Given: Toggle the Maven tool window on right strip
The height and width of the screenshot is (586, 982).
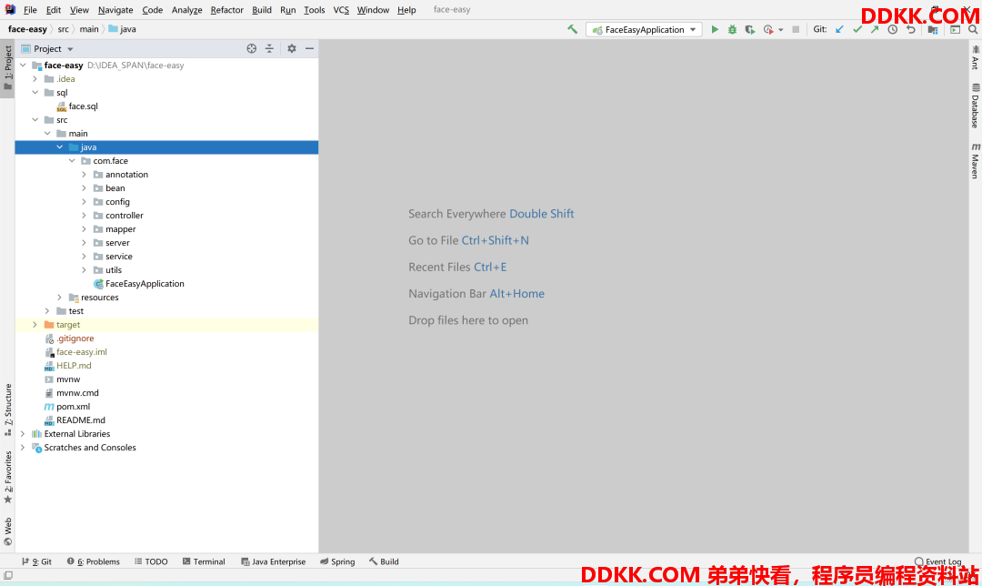Looking at the screenshot, I should pyautogui.click(x=975, y=160).
